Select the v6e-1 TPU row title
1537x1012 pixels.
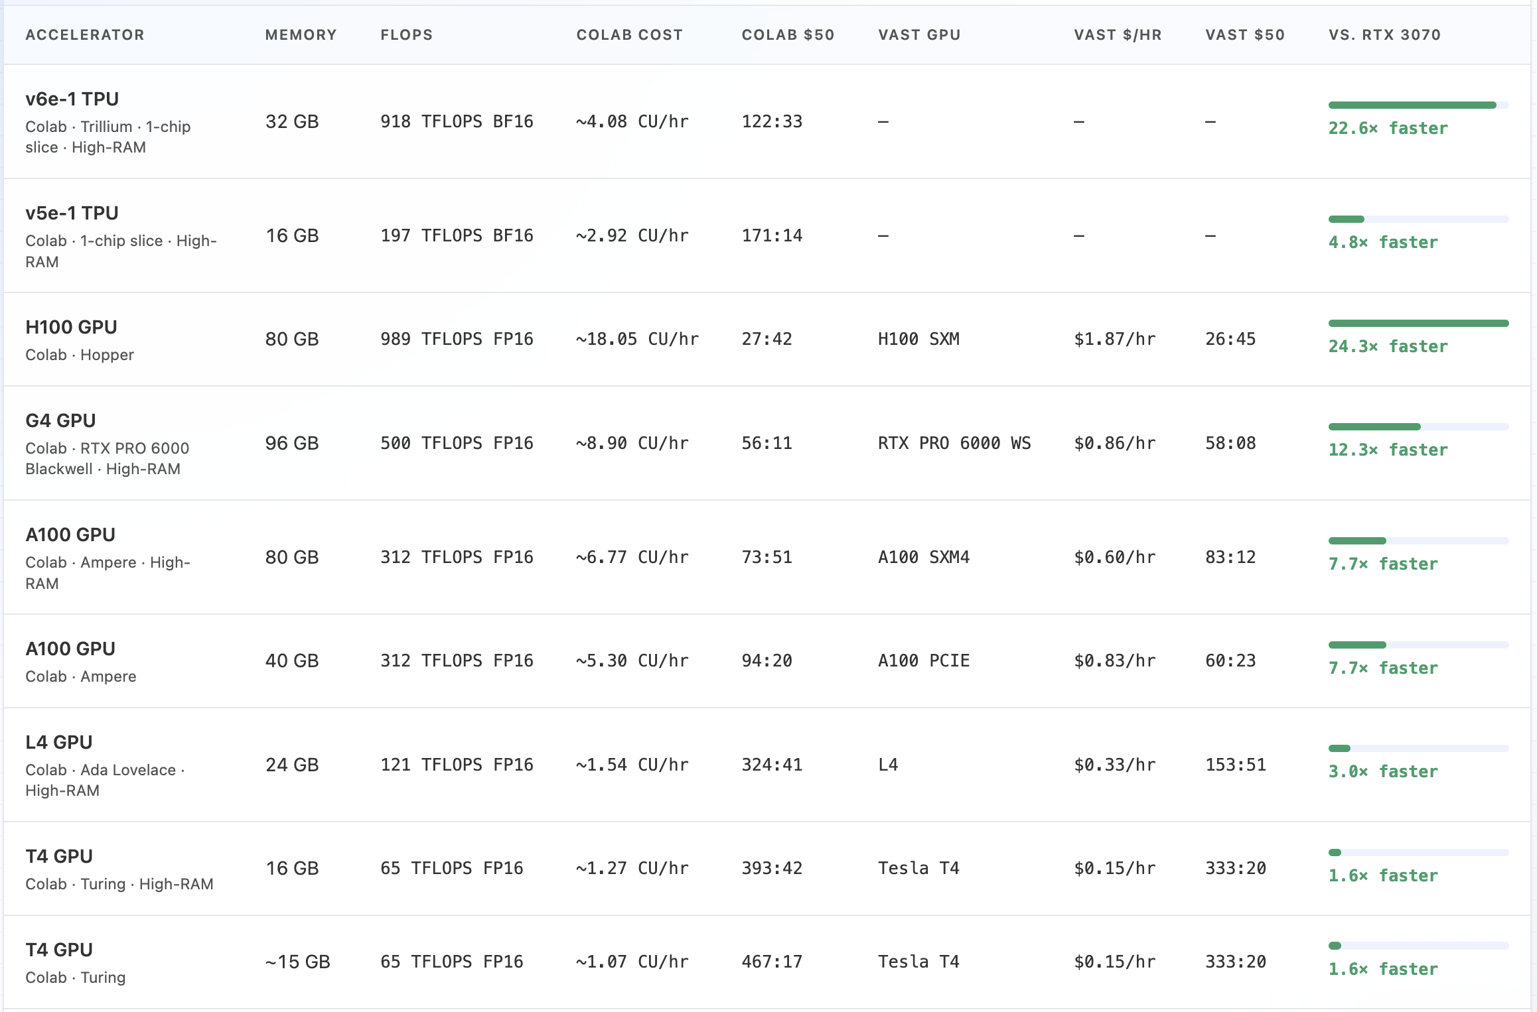tap(72, 99)
